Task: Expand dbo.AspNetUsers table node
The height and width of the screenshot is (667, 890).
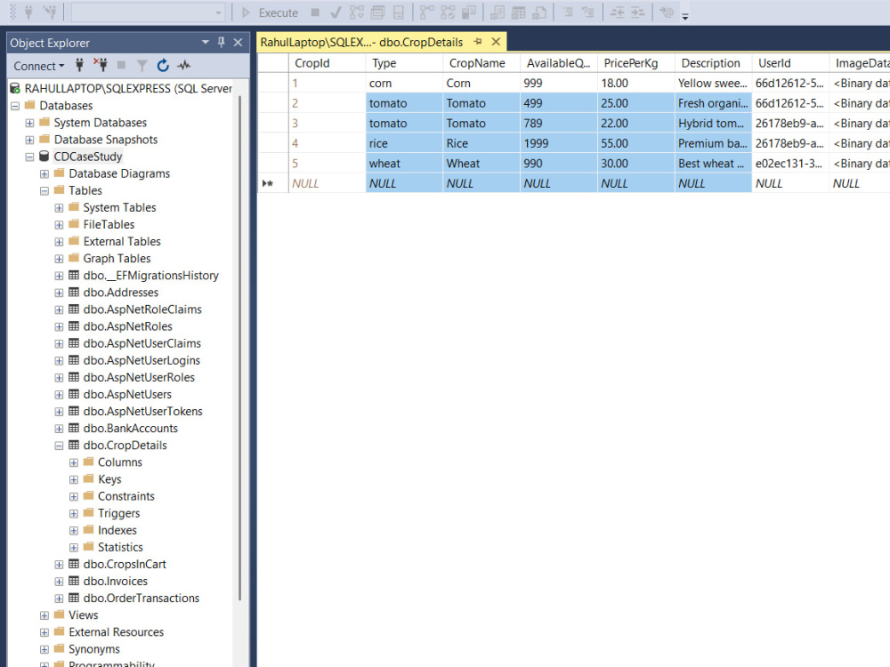Action: 59,395
